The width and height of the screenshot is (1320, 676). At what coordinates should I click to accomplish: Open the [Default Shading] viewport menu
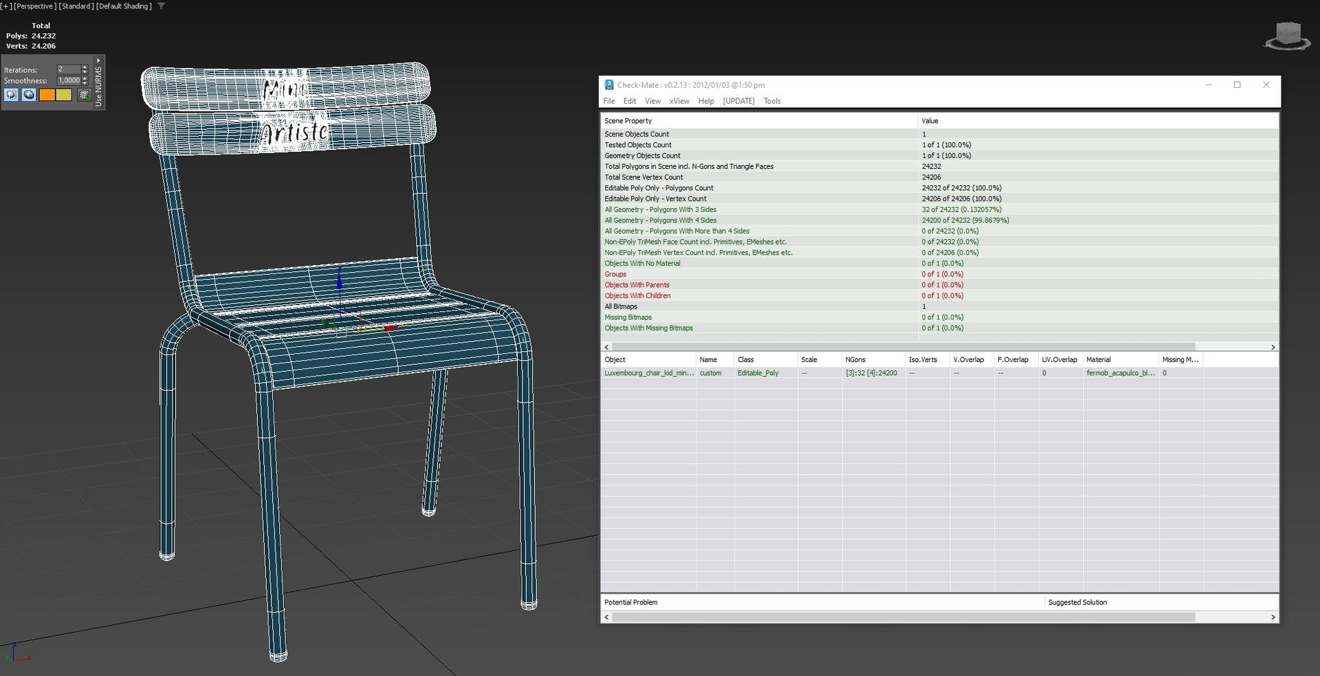click(124, 6)
